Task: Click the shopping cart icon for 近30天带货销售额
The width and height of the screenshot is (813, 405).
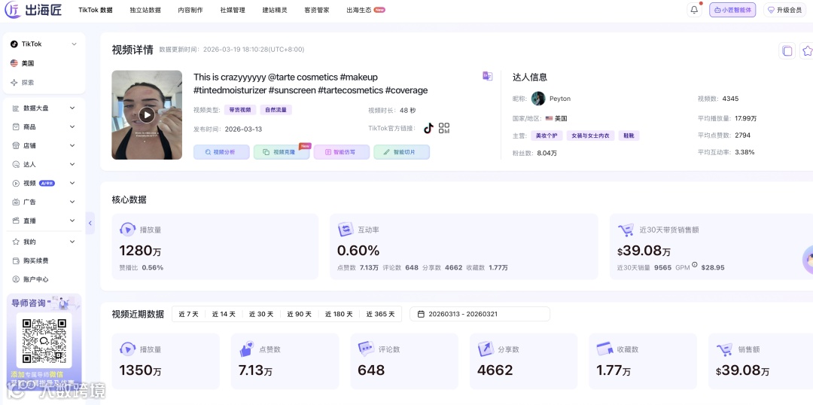Action: 626,230
